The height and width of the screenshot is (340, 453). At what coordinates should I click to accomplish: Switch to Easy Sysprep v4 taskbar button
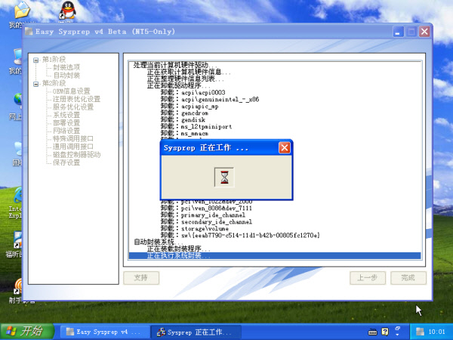(x=105, y=332)
